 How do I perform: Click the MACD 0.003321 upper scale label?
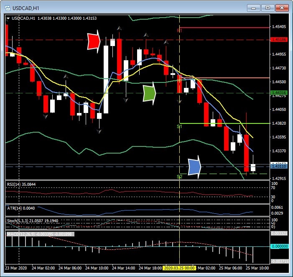[279, 233]
